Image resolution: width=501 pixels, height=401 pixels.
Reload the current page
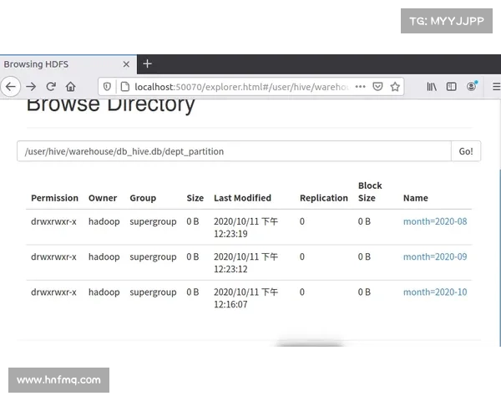51,86
